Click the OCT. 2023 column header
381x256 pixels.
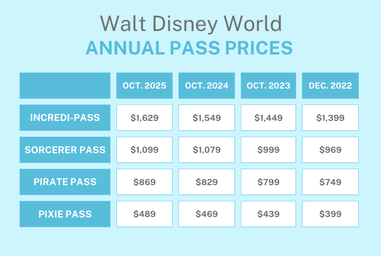point(268,85)
